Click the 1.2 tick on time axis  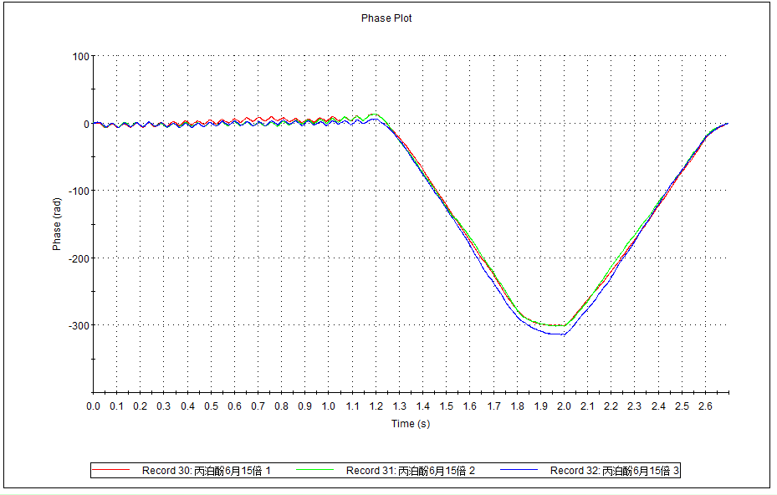click(376, 406)
